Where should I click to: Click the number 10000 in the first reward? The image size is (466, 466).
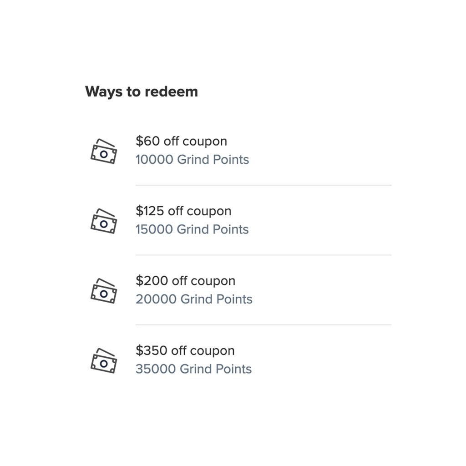click(x=155, y=160)
